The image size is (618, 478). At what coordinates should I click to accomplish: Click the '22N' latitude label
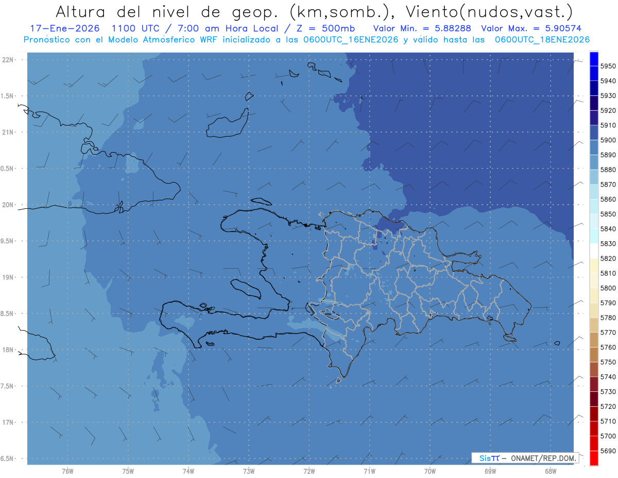tap(8, 60)
